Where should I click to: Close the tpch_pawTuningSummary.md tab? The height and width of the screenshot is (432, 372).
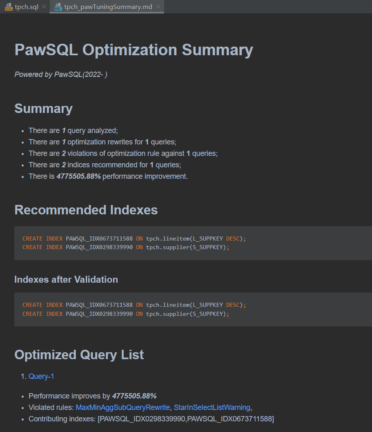(158, 7)
